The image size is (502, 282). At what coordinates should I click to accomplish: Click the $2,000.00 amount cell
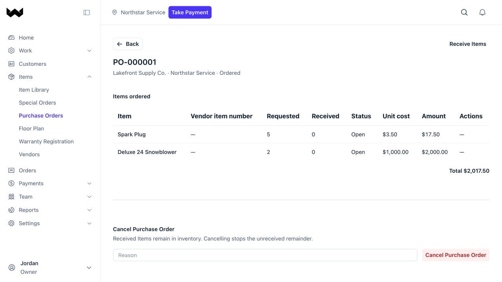(435, 152)
